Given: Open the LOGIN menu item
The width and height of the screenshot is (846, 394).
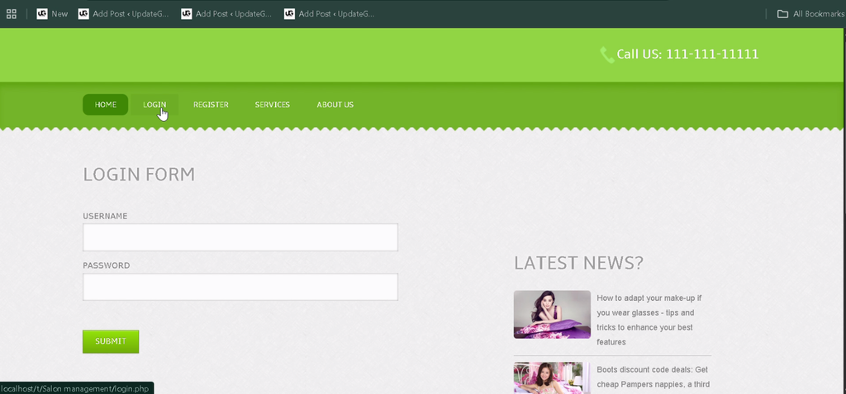Looking at the screenshot, I should pyautogui.click(x=154, y=105).
